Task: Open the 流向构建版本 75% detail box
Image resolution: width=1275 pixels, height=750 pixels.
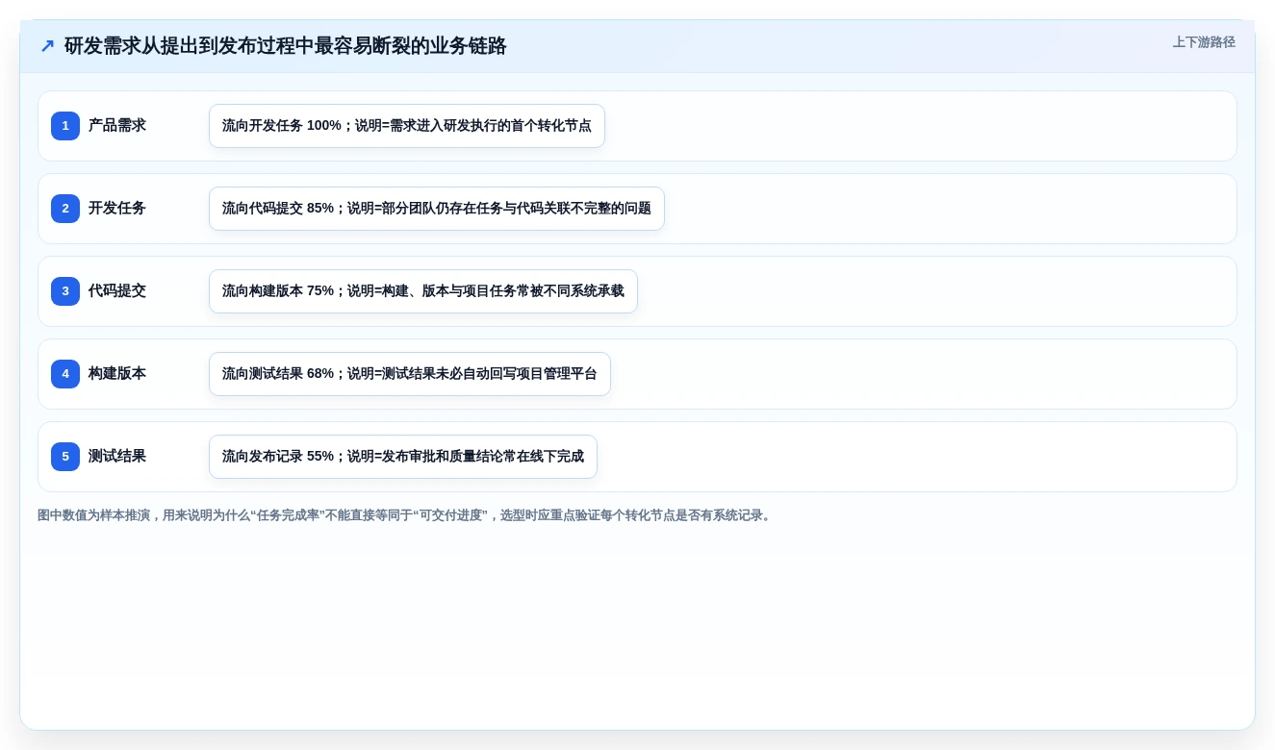Action: click(423, 291)
